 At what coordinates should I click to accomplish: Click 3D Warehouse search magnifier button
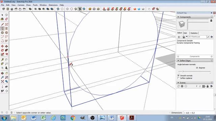(x=208, y=37)
